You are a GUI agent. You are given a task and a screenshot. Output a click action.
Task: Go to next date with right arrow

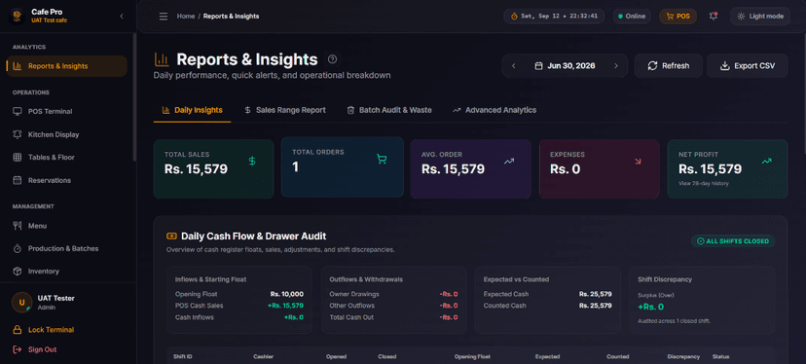point(616,66)
